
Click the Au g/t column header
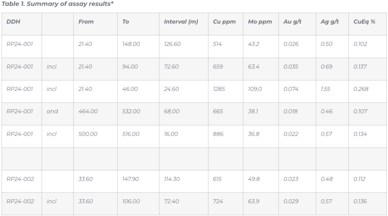293,22
